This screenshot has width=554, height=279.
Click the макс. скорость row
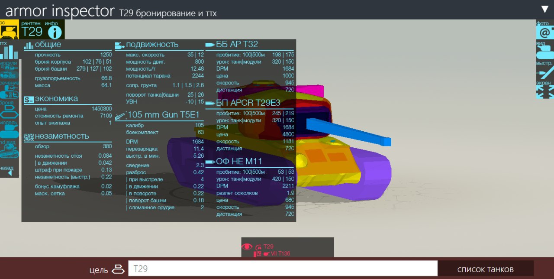(165, 55)
